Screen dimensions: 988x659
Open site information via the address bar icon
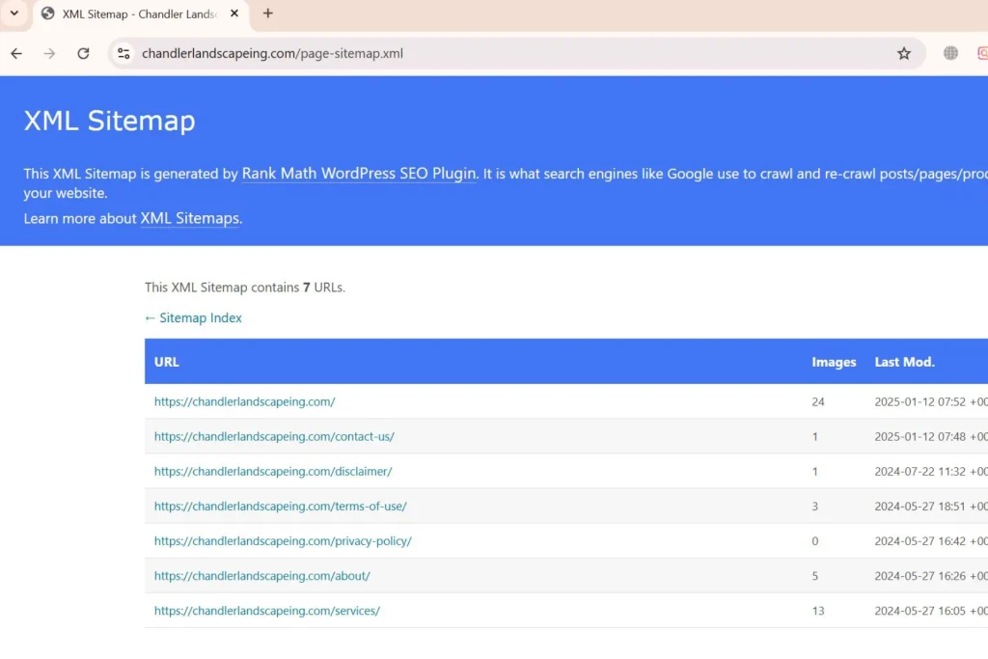[123, 53]
